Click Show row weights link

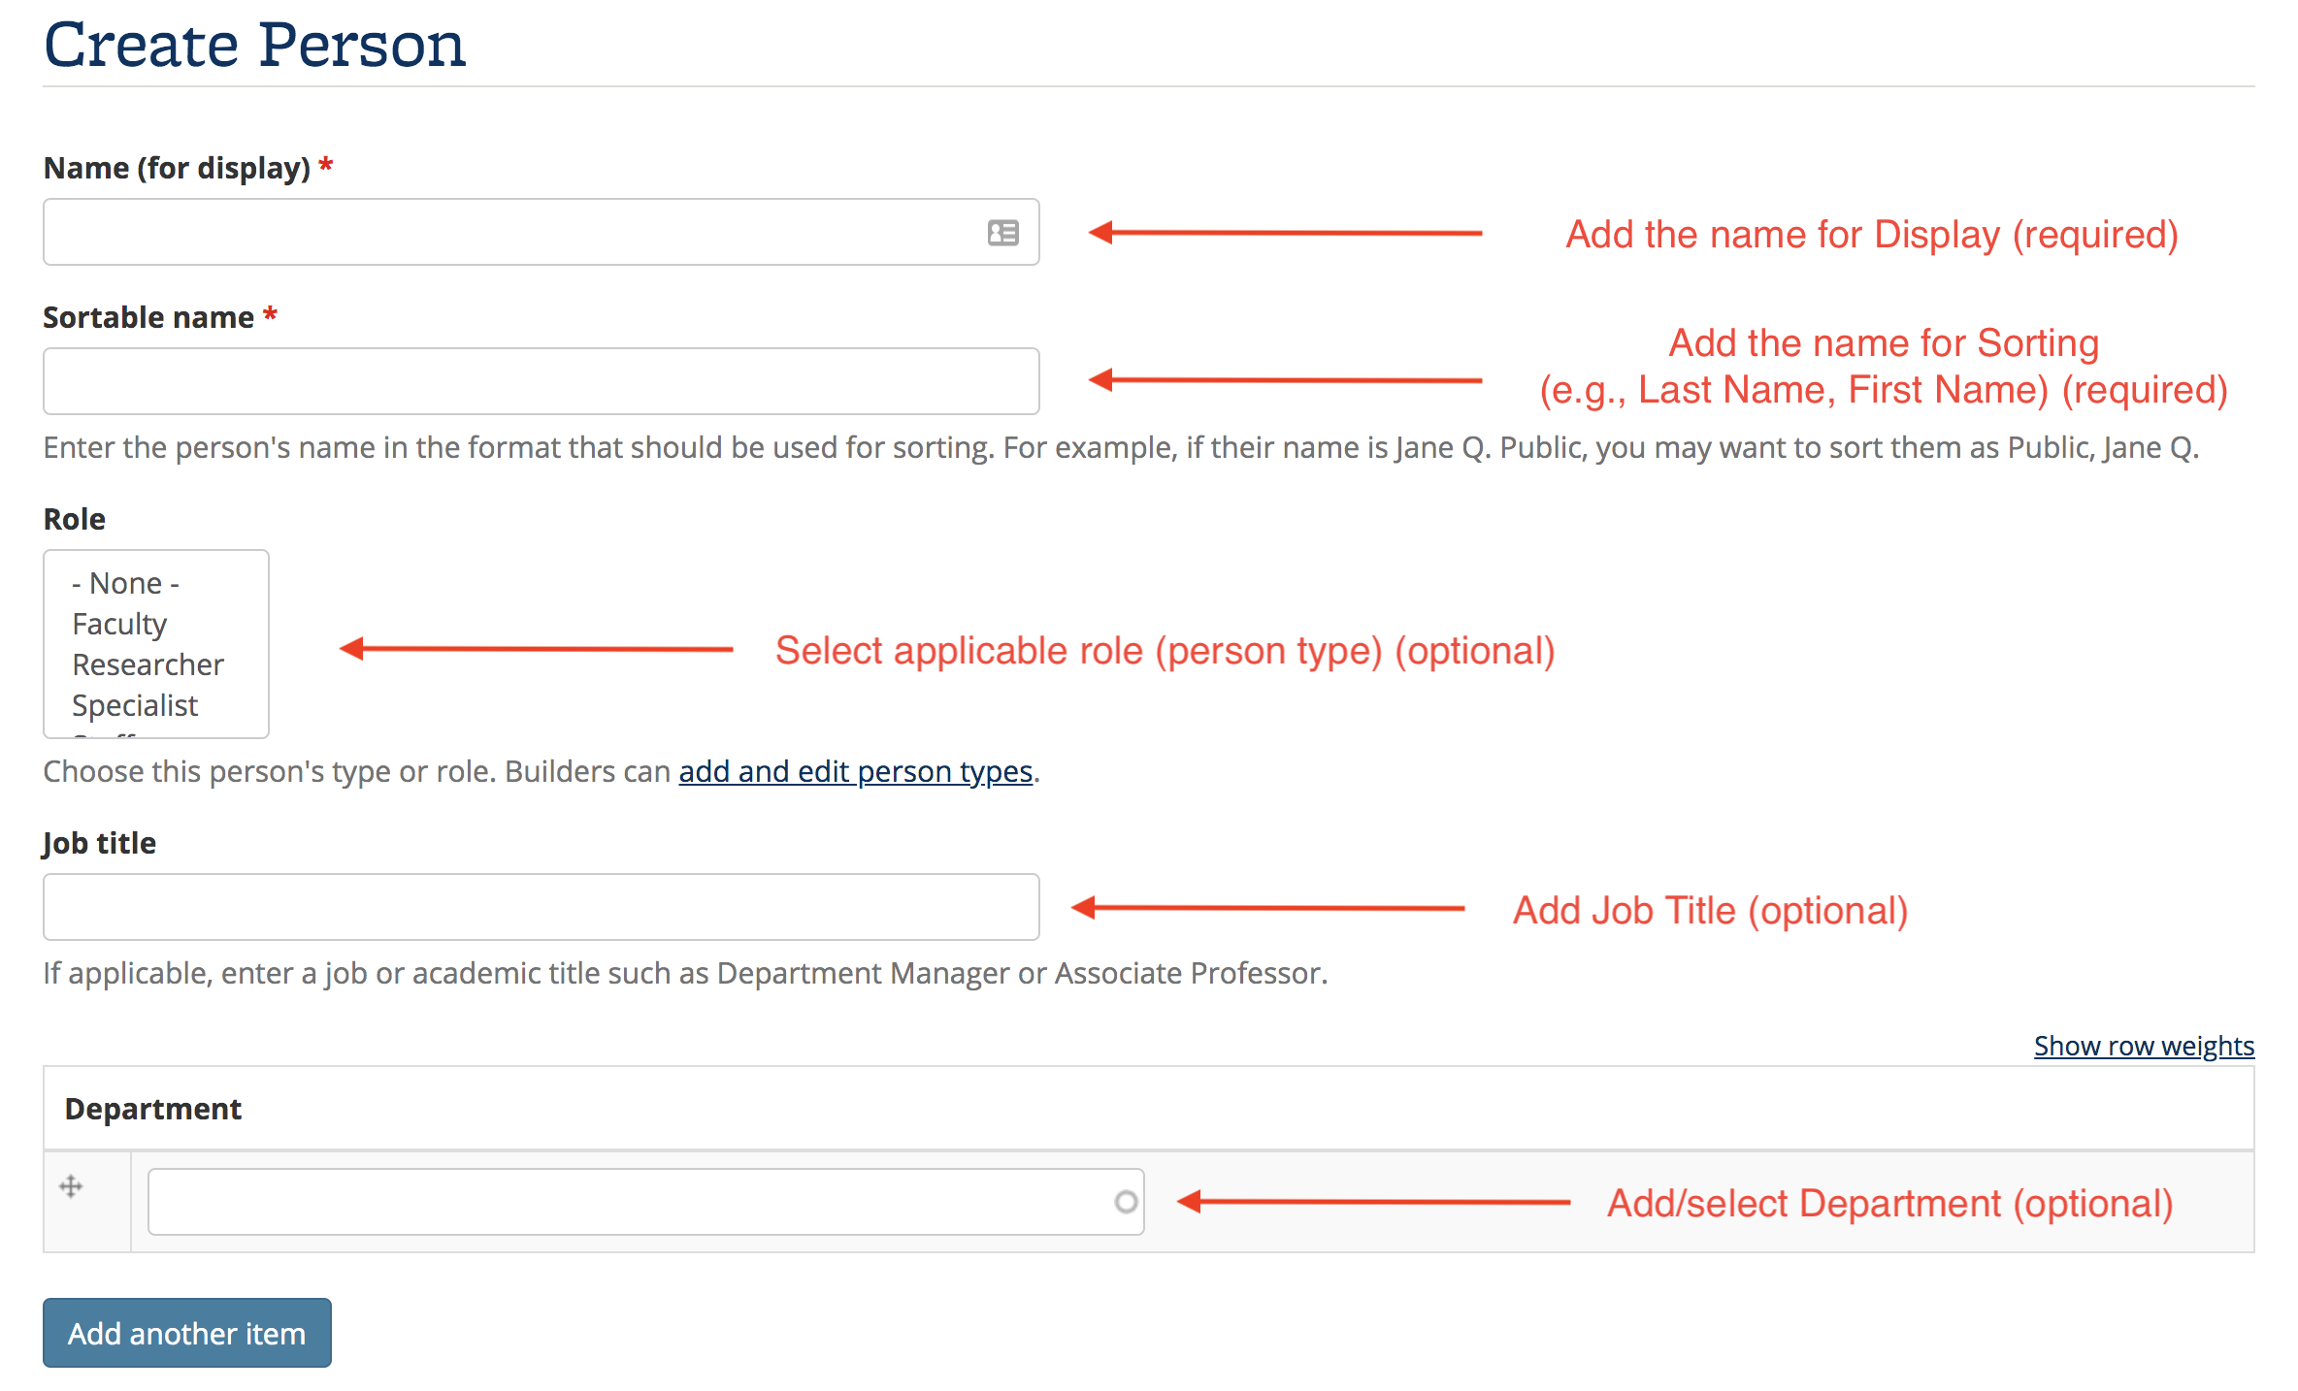click(x=2144, y=1046)
